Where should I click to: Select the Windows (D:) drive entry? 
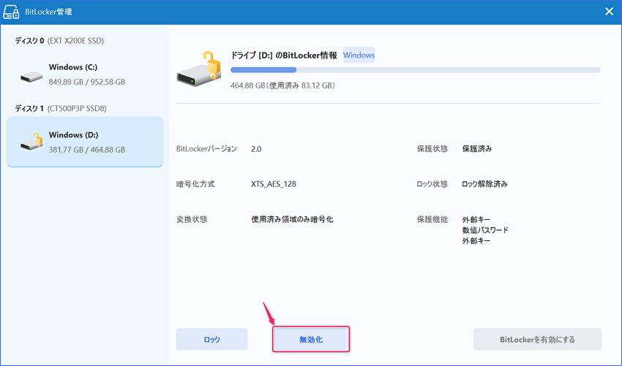tap(85, 142)
